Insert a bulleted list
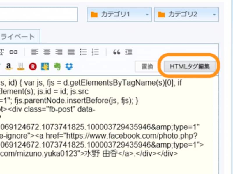Screen dimensions: 233x174 point(83,52)
